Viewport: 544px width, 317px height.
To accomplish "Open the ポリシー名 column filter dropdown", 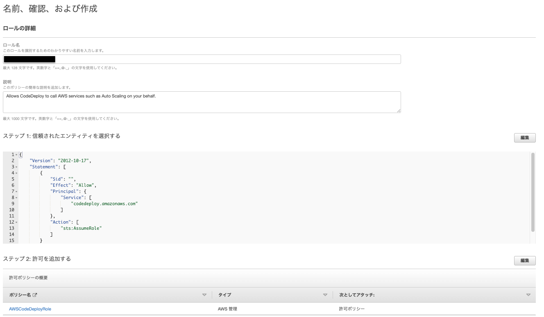I will 204,294.
